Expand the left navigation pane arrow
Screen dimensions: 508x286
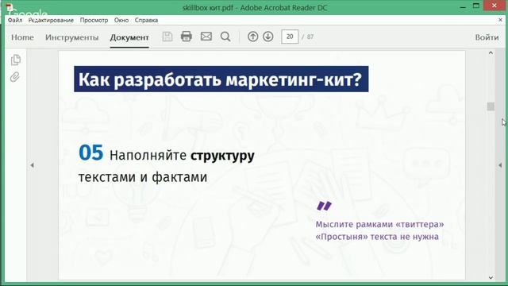32,165
